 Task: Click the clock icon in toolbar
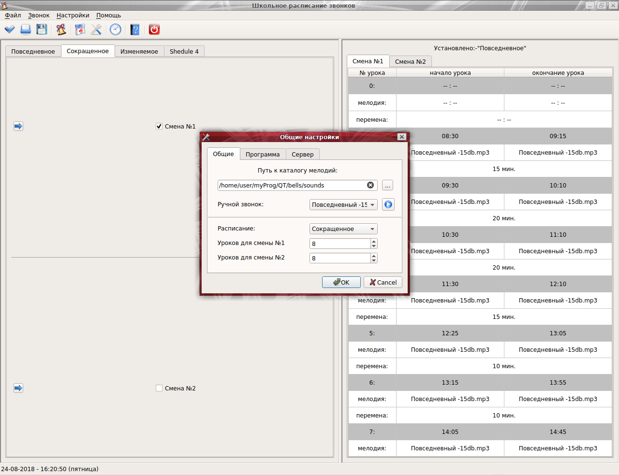pyautogui.click(x=116, y=29)
